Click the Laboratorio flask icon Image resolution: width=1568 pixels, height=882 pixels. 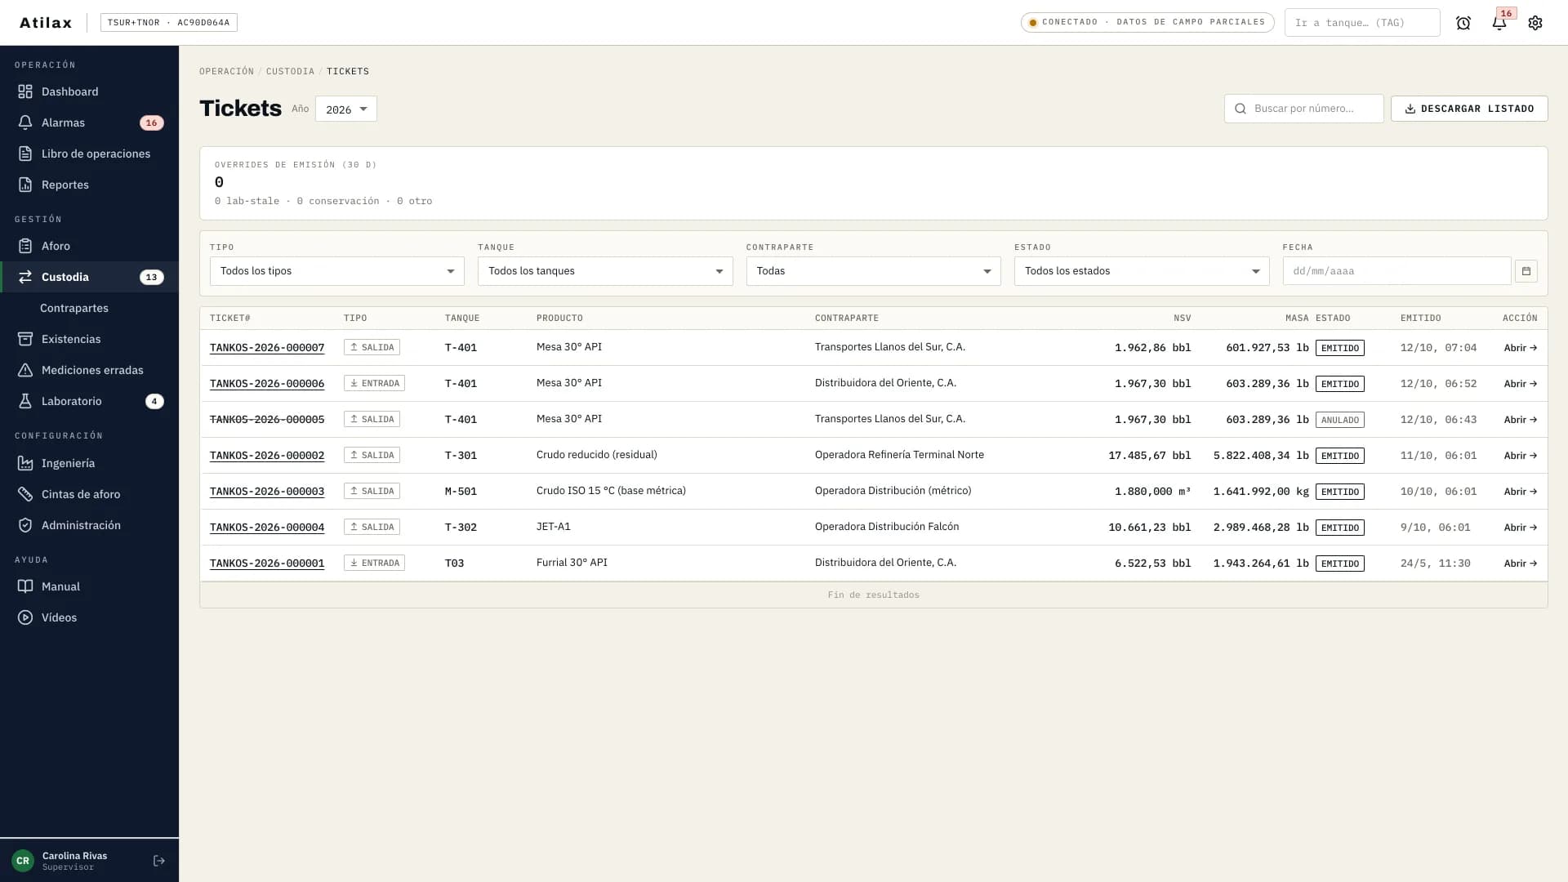[x=25, y=401]
